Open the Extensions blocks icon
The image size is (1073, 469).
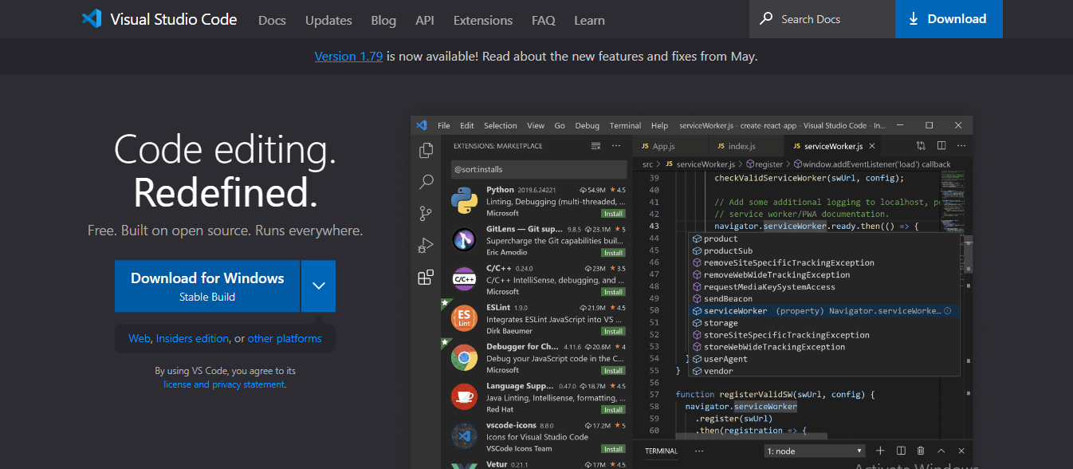[426, 278]
